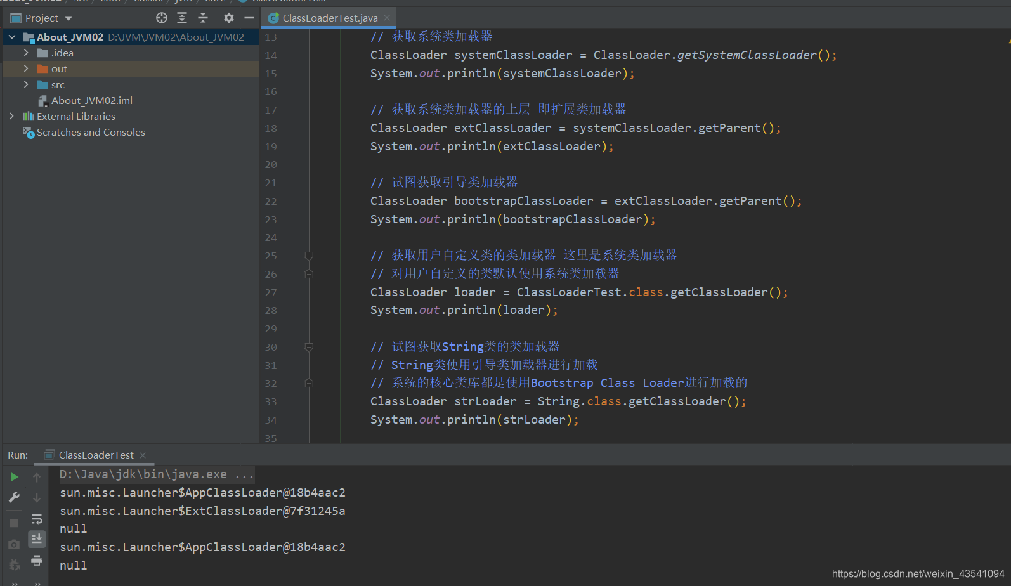The height and width of the screenshot is (586, 1011).
Task: Click ExtClassLoader@7f31245a output line
Action: tap(202, 511)
